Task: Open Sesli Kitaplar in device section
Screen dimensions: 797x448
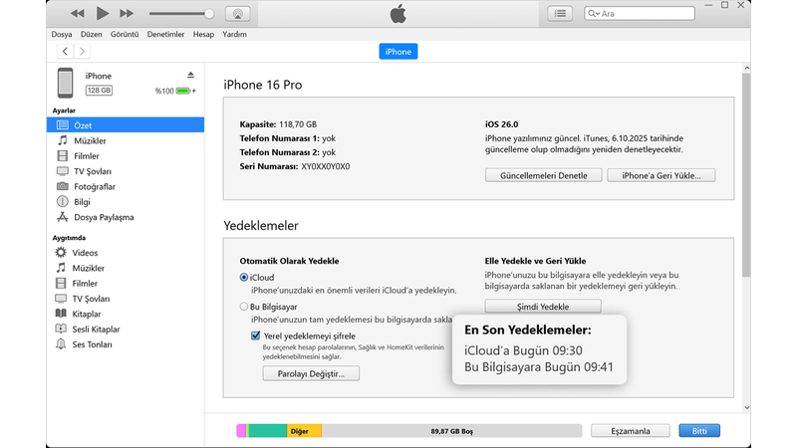Action: click(97, 330)
